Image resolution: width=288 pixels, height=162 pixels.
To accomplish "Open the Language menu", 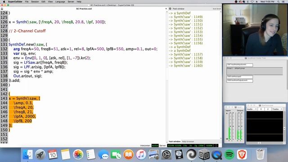I will pos(60,2).
